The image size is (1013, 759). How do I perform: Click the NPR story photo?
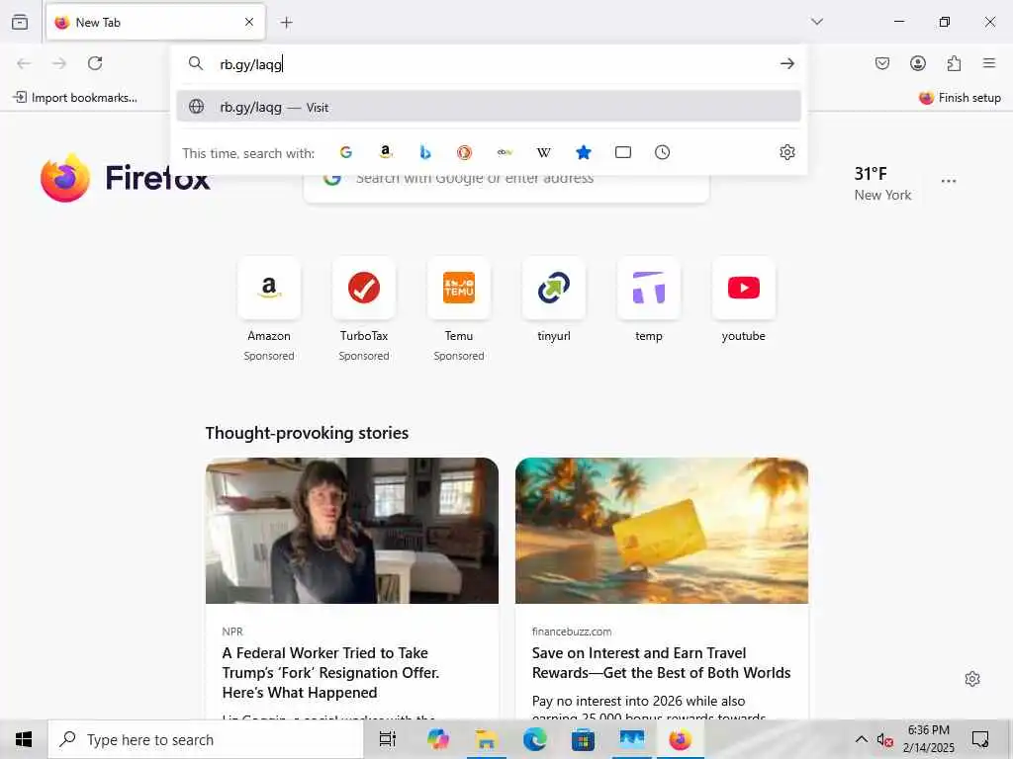click(x=351, y=531)
